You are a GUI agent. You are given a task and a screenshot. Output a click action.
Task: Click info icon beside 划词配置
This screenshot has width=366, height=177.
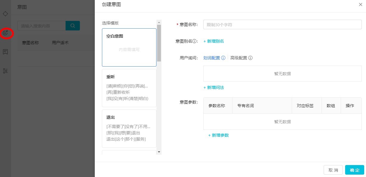[223, 58]
